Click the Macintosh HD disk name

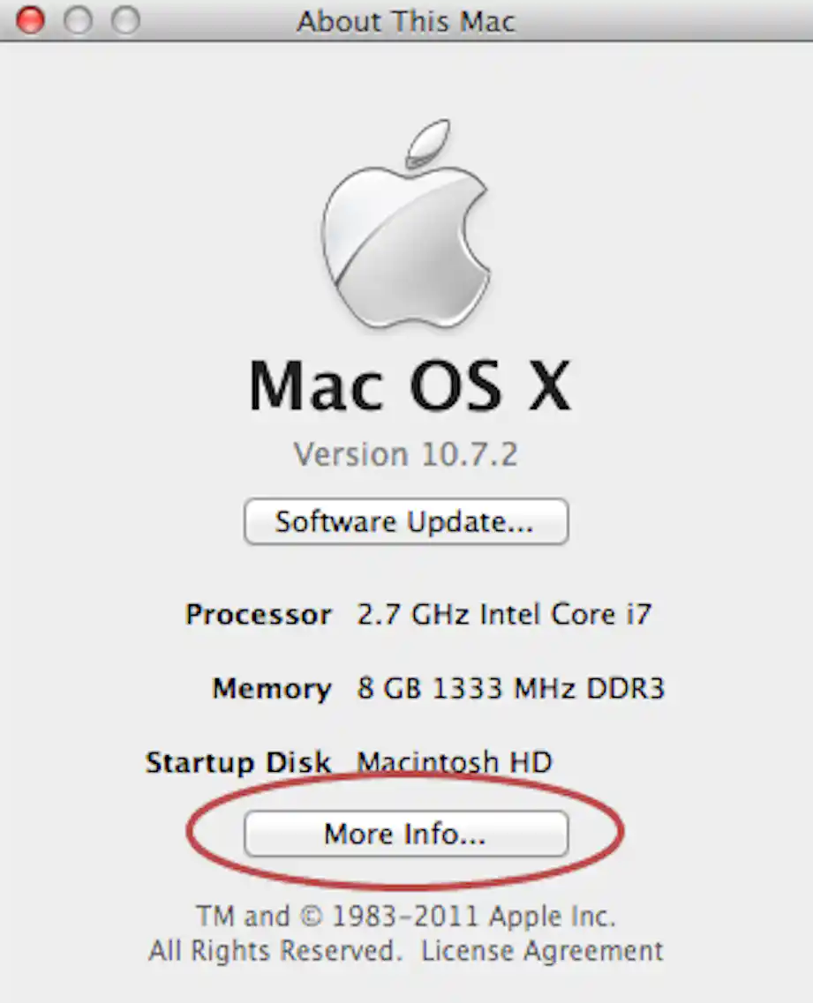tap(455, 762)
